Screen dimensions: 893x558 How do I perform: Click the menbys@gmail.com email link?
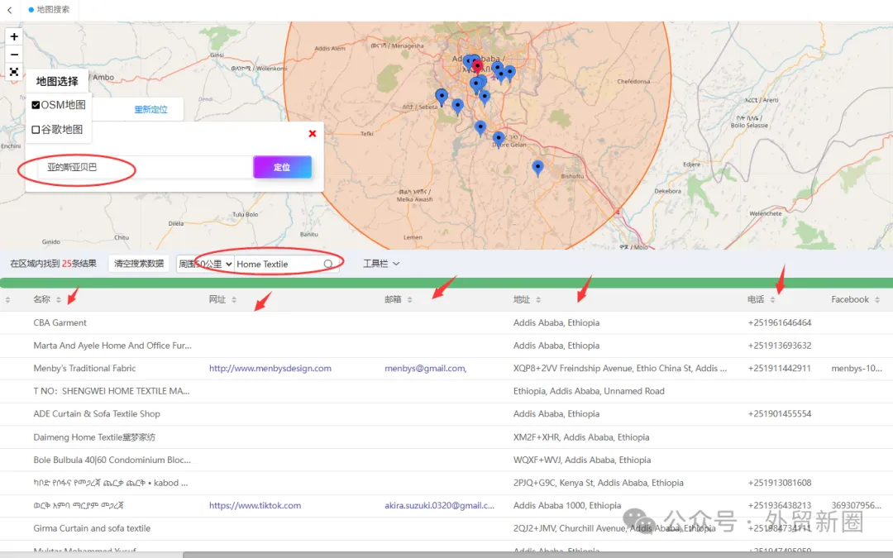click(426, 369)
